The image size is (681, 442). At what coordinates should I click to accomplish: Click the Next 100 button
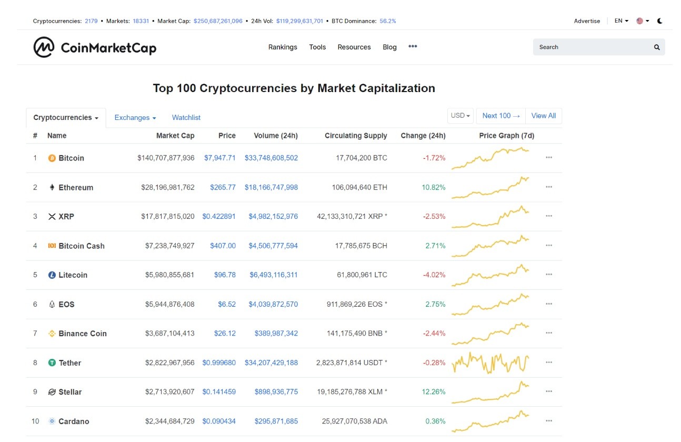500,116
